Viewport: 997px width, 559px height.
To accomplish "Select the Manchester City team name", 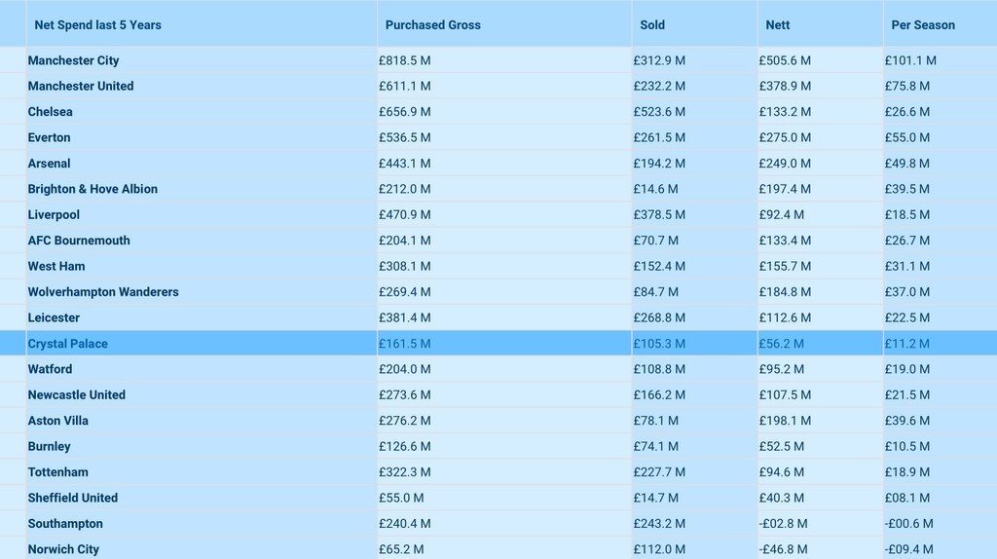I will (73, 60).
